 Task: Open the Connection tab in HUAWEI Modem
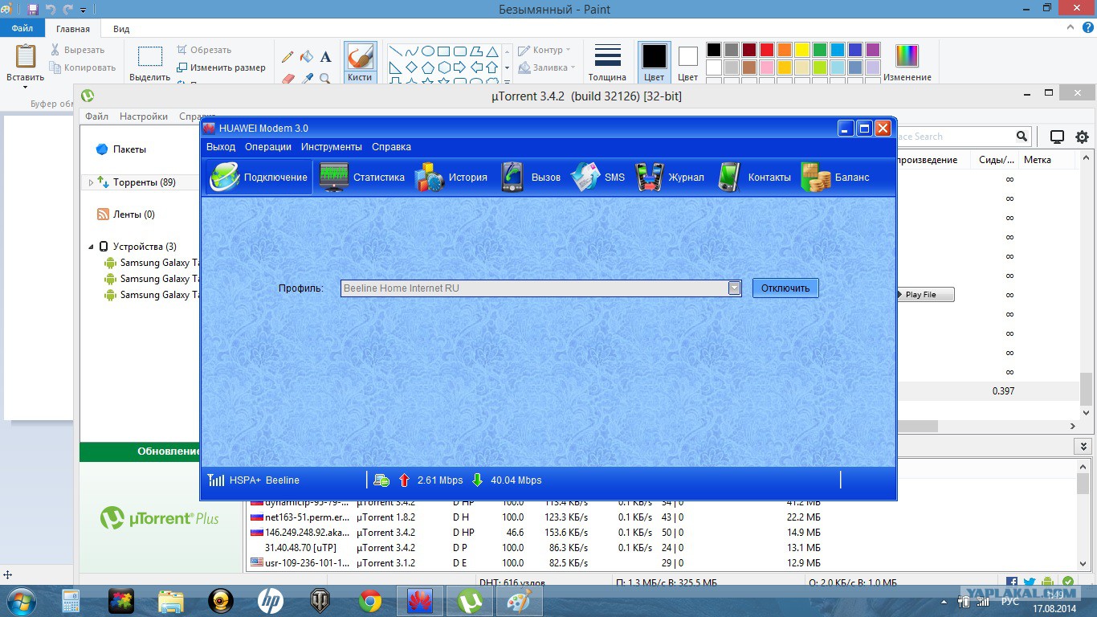coord(259,178)
